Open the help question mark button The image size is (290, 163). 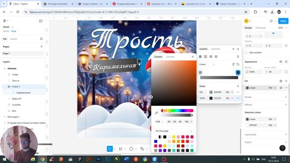point(282,148)
